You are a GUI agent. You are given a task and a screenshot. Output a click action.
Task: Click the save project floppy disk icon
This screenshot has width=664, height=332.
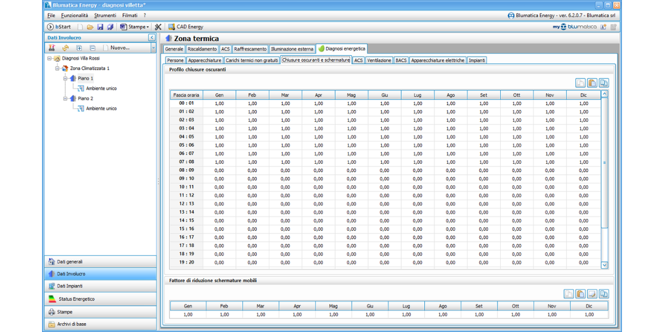coord(100,27)
